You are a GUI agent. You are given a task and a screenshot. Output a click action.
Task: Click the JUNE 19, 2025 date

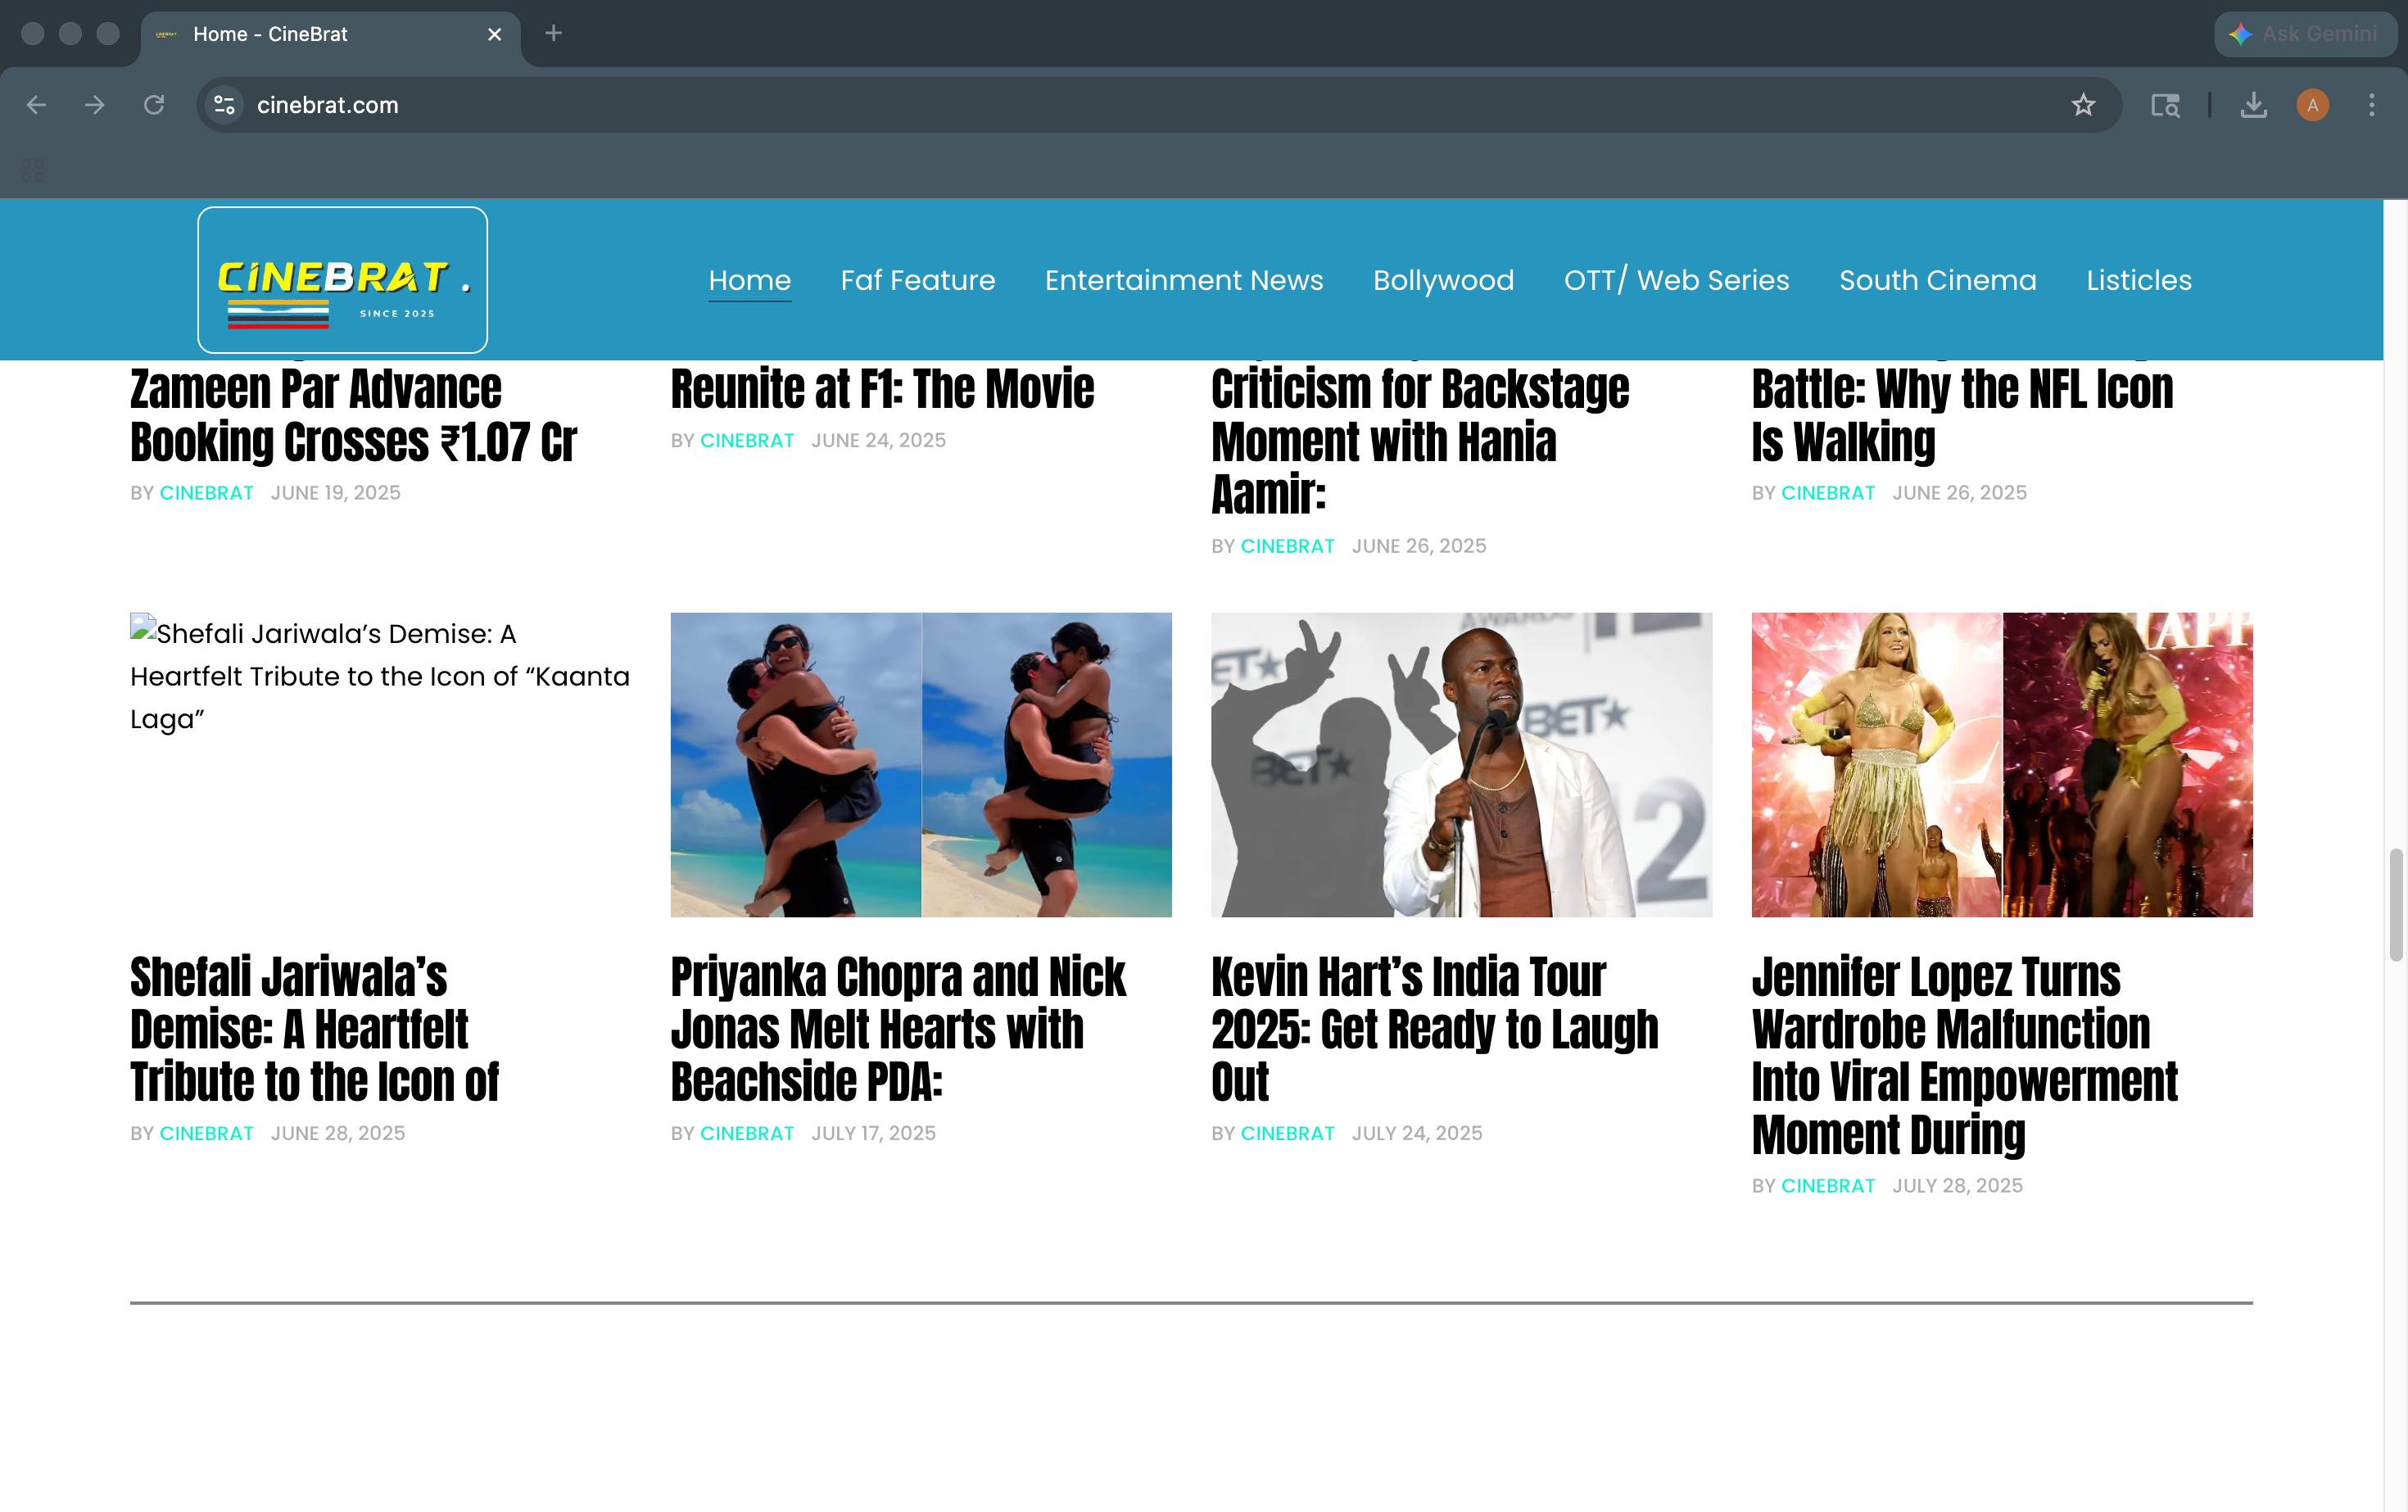point(335,493)
